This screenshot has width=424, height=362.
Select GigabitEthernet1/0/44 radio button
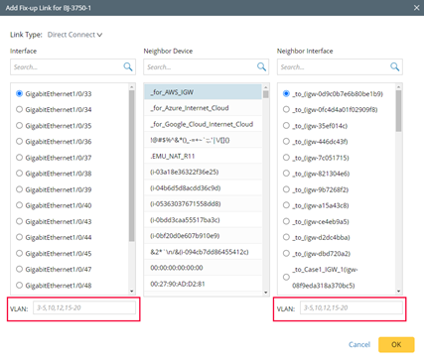pyautogui.click(x=19, y=237)
